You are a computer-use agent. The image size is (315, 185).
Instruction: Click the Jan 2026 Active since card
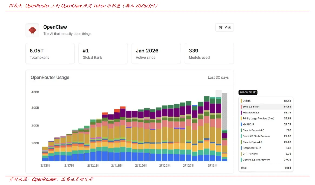pyautogui.click(x=156, y=53)
